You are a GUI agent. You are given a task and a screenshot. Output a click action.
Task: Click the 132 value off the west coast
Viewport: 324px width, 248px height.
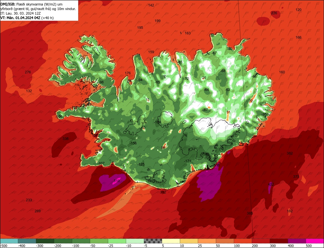coord(29,91)
